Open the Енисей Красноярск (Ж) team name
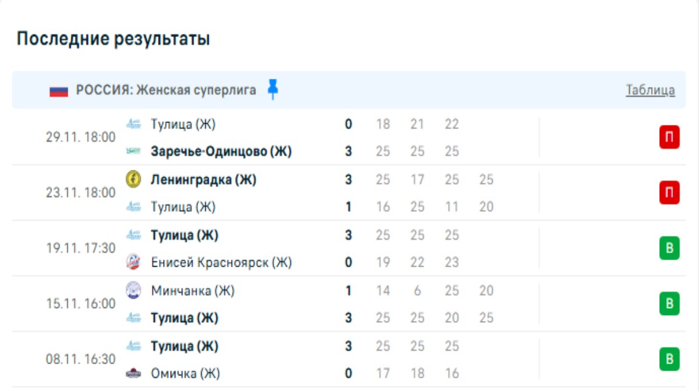 click(x=221, y=263)
